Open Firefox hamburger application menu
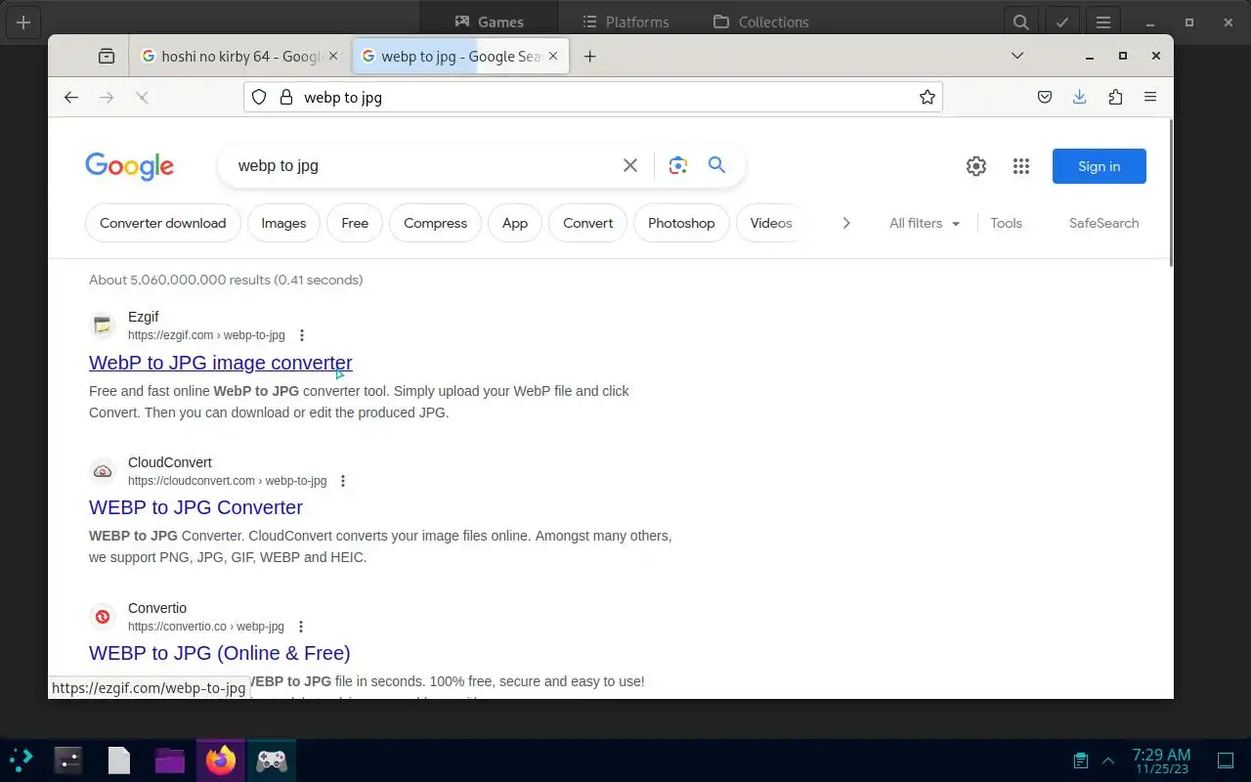The image size is (1251, 782). [1150, 97]
